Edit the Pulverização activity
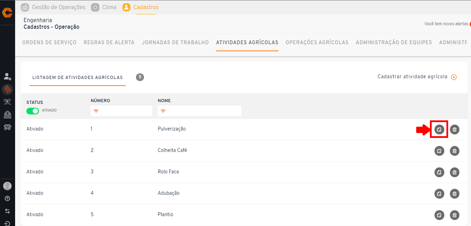Image resolution: width=471 pixels, height=226 pixels. click(x=439, y=129)
